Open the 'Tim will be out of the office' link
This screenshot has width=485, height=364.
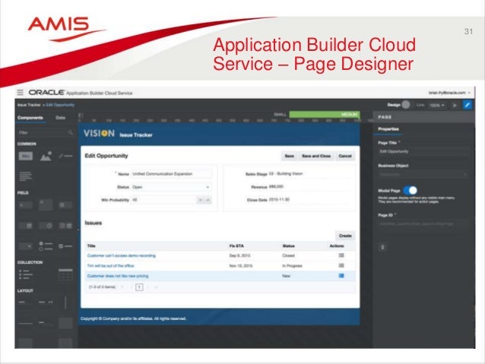[x=110, y=266]
